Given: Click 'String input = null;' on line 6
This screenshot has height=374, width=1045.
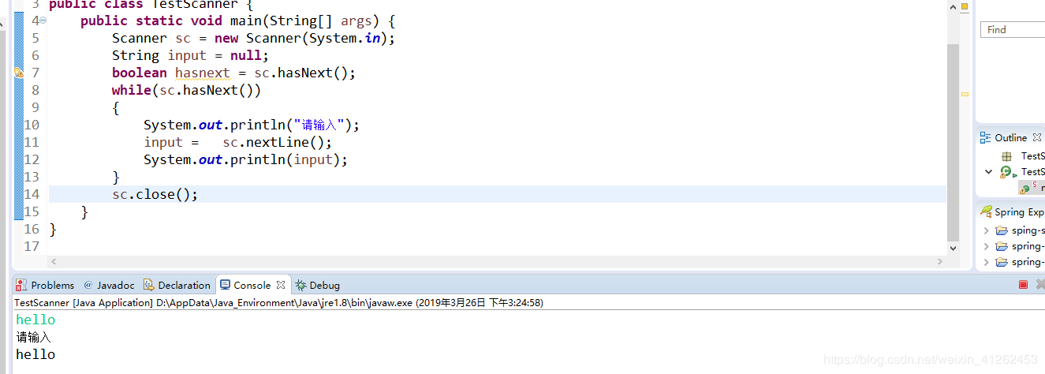Looking at the screenshot, I should [190, 55].
